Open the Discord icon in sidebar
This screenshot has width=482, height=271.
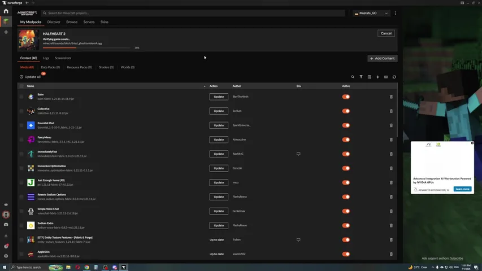[x=6, y=225]
